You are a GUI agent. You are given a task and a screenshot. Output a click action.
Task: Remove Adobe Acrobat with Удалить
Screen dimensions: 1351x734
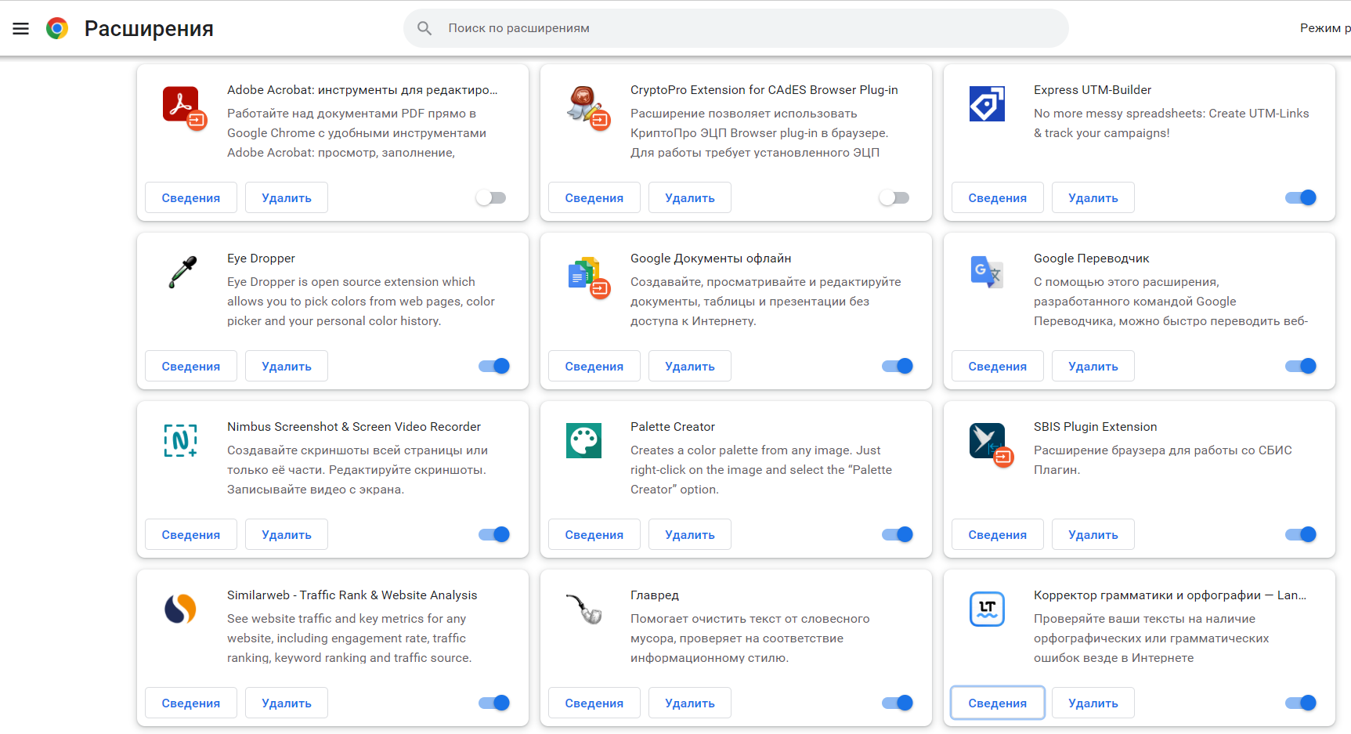[x=287, y=197]
